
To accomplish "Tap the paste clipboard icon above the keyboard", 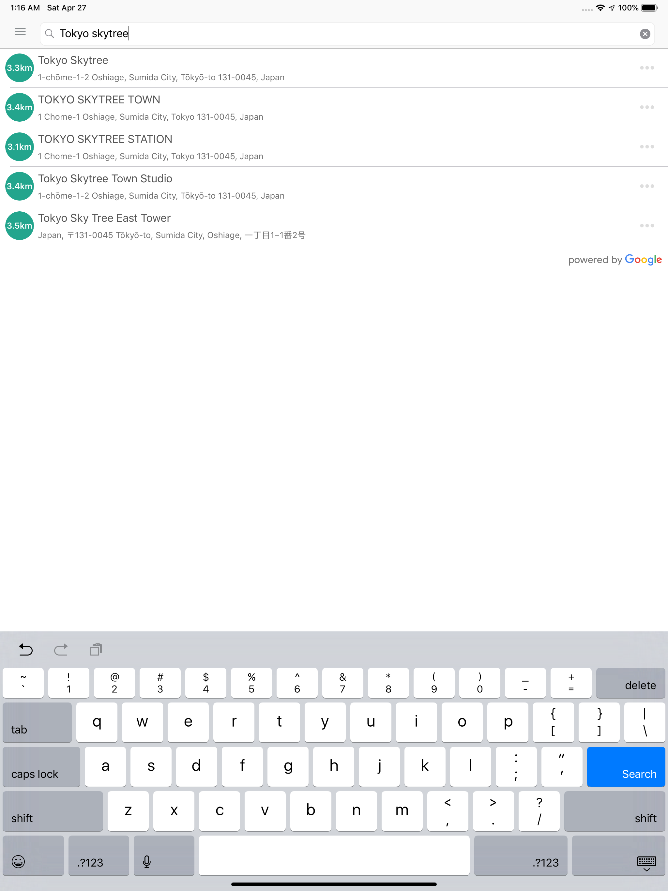I will click(96, 649).
